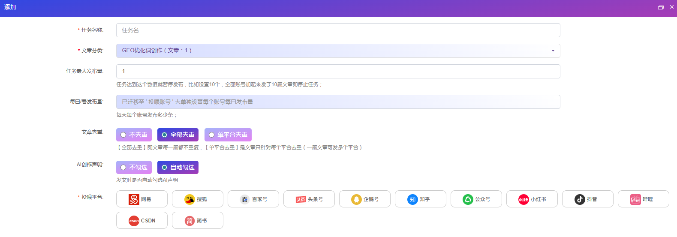Screen dimensions: 677x237
Task: Select the 网易 platform icon
Action: tap(134, 199)
